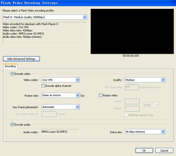Click Hide Advanced Settings button

[x=21, y=59]
